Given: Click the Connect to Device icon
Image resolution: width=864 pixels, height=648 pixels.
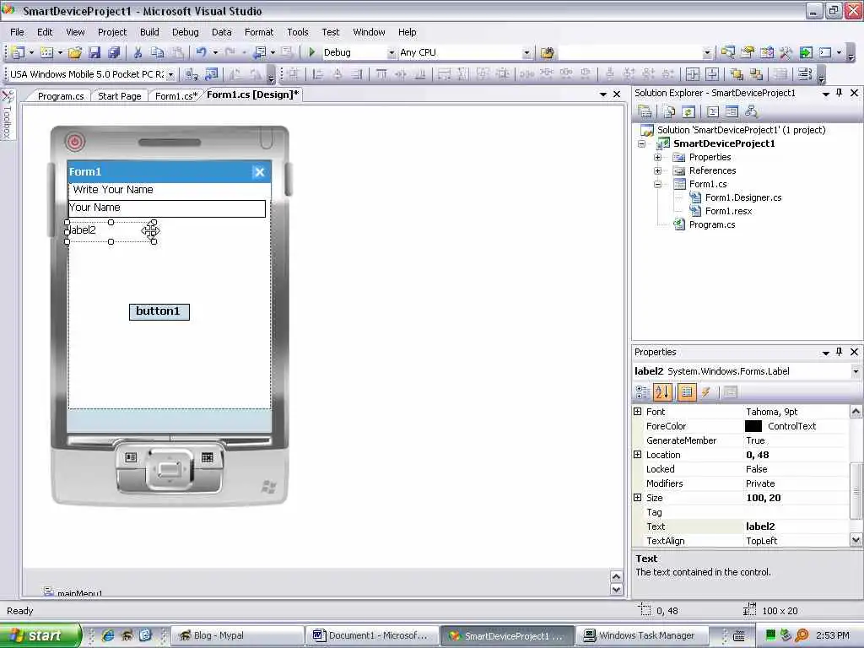Looking at the screenshot, I should 191,74.
